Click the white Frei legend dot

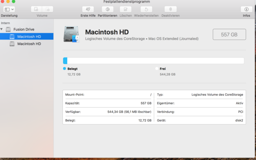point(157,69)
